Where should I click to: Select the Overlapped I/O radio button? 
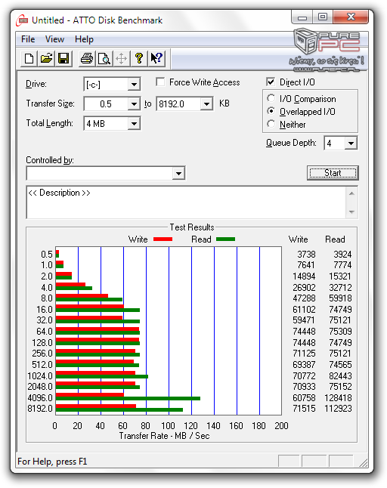coord(271,111)
